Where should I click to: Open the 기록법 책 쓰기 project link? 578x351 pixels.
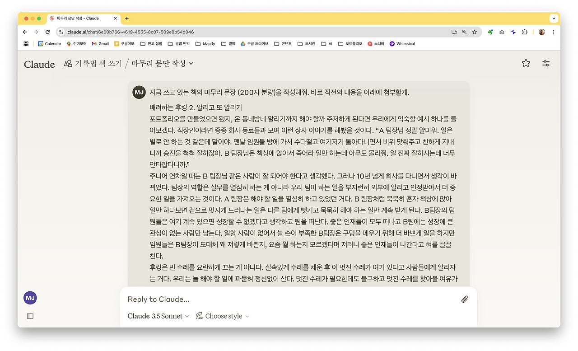[93, 64]
